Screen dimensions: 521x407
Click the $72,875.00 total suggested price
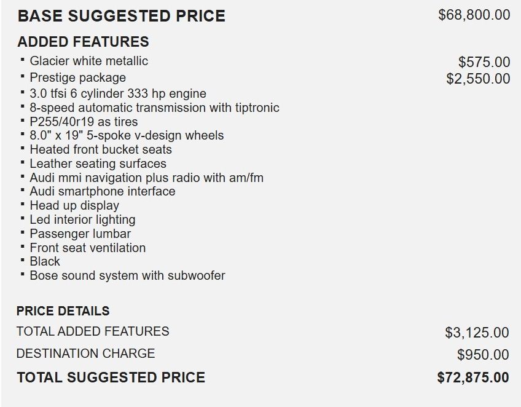(x=473, y=377)
